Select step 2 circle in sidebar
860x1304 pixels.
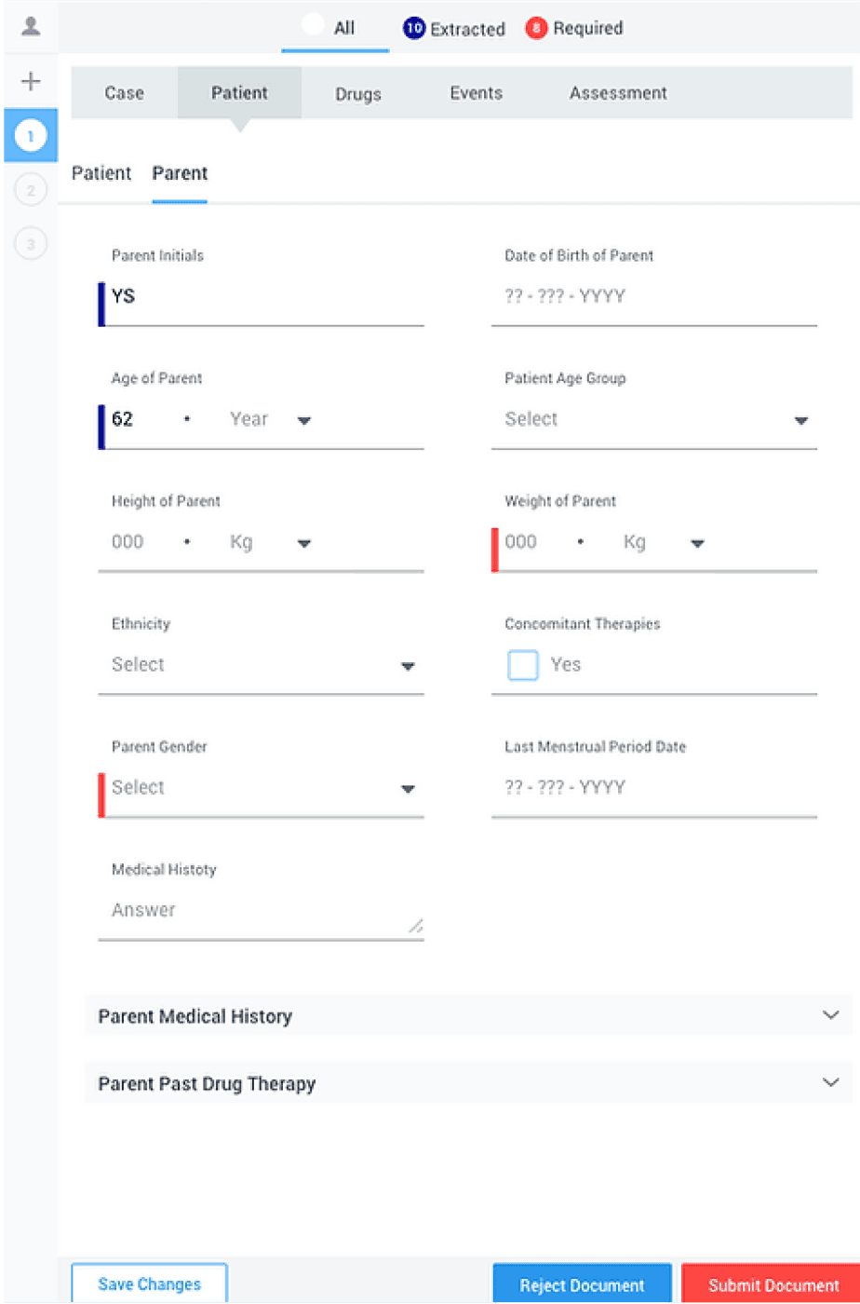(31, 191)
